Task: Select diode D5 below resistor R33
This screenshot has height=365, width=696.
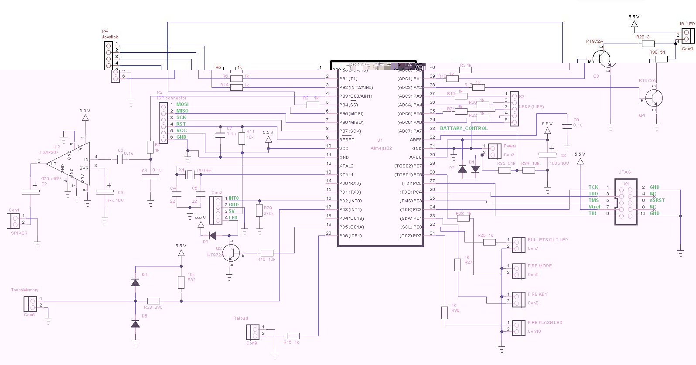Action: pyautogui.click(x=136, y=324)
